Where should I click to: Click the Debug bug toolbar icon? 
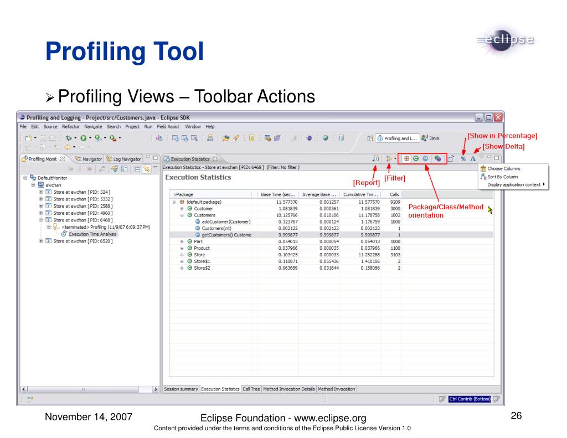coord(68,138)
